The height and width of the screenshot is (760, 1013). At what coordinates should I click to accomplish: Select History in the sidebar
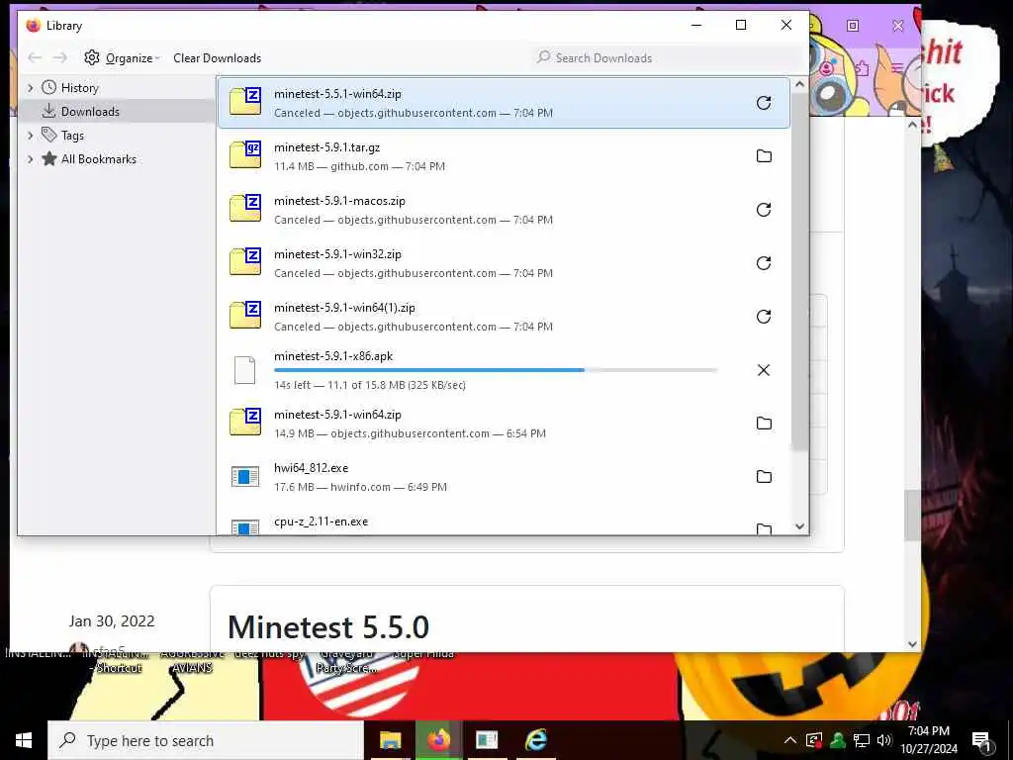(79, 87)
